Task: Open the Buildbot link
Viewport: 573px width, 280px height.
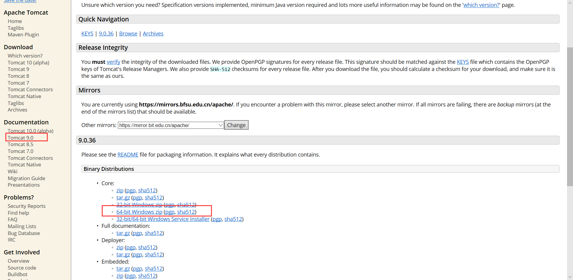Action: tap(18, 274)
